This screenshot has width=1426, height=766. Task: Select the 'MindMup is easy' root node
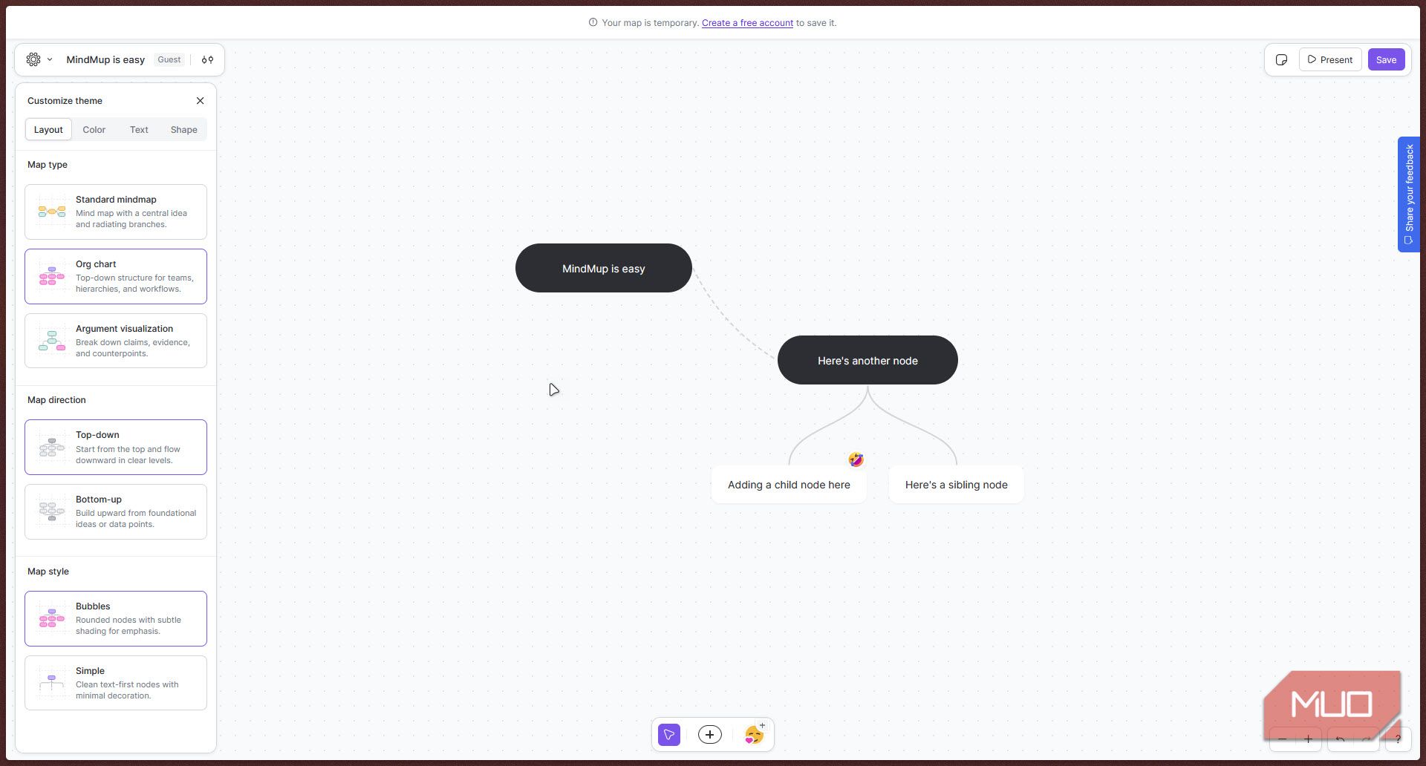pos(604,268)
